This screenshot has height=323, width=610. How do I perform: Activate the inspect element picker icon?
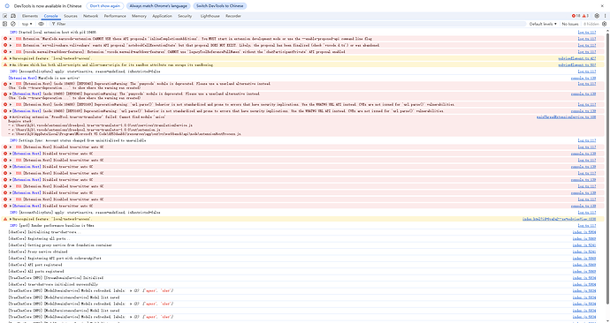pos(5,16)
